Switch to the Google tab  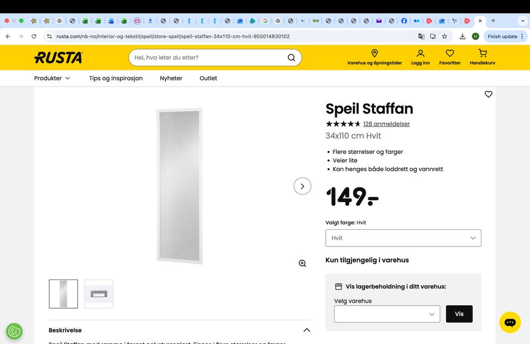(266, 21)
